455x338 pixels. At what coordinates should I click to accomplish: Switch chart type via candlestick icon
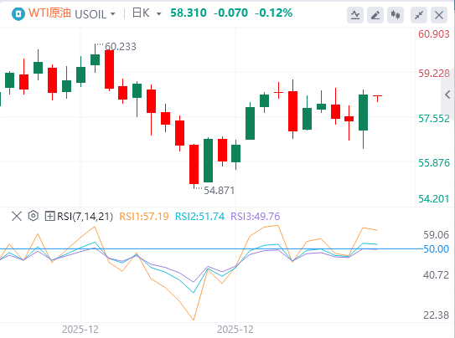(396, 15)
